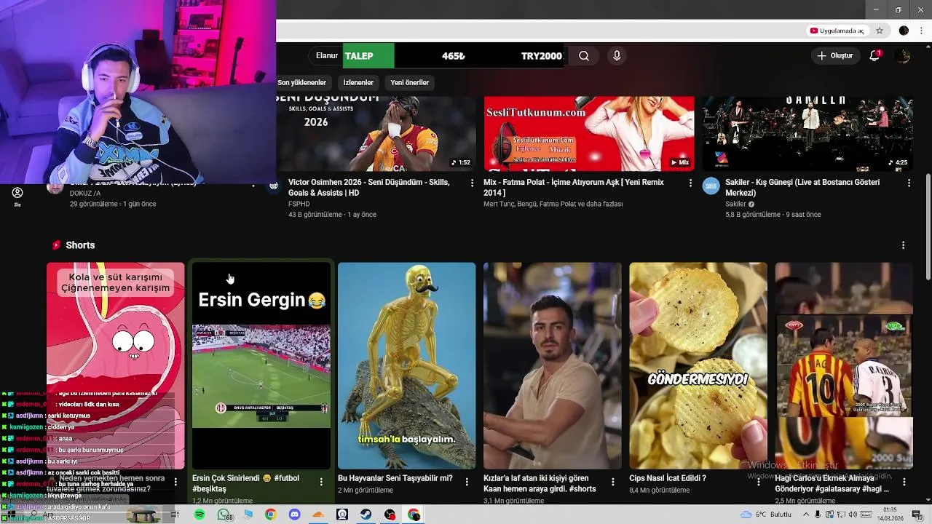The width and height of the screenshot is (932, 524).
Task: Open the Windows notification center icon
Action: point(917,515)
